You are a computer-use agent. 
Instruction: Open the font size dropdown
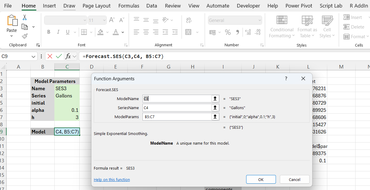pos(104,20)
